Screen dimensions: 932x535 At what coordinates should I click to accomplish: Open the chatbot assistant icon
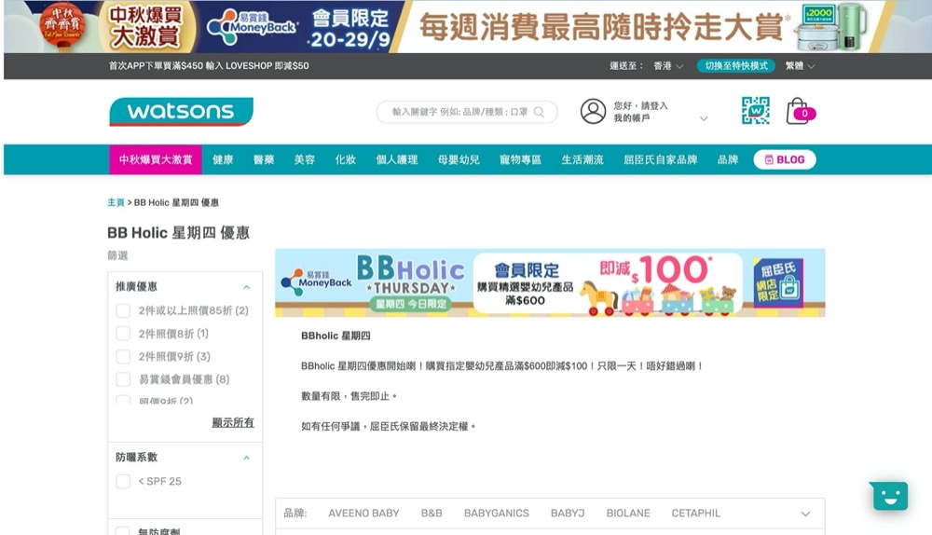coord(889,496)
